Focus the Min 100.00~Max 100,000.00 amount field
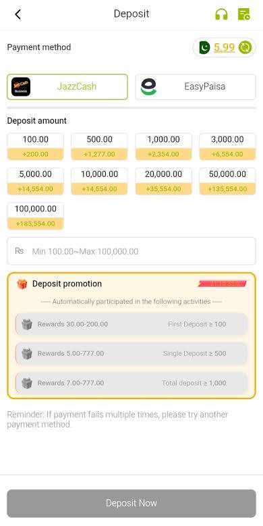Image resolution: width=263 pixels, height=526 pixels. point(131,251)
